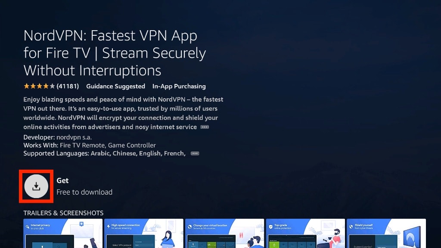Click the magnifier icon in Internet privacy thumbnail

(28, 226)
